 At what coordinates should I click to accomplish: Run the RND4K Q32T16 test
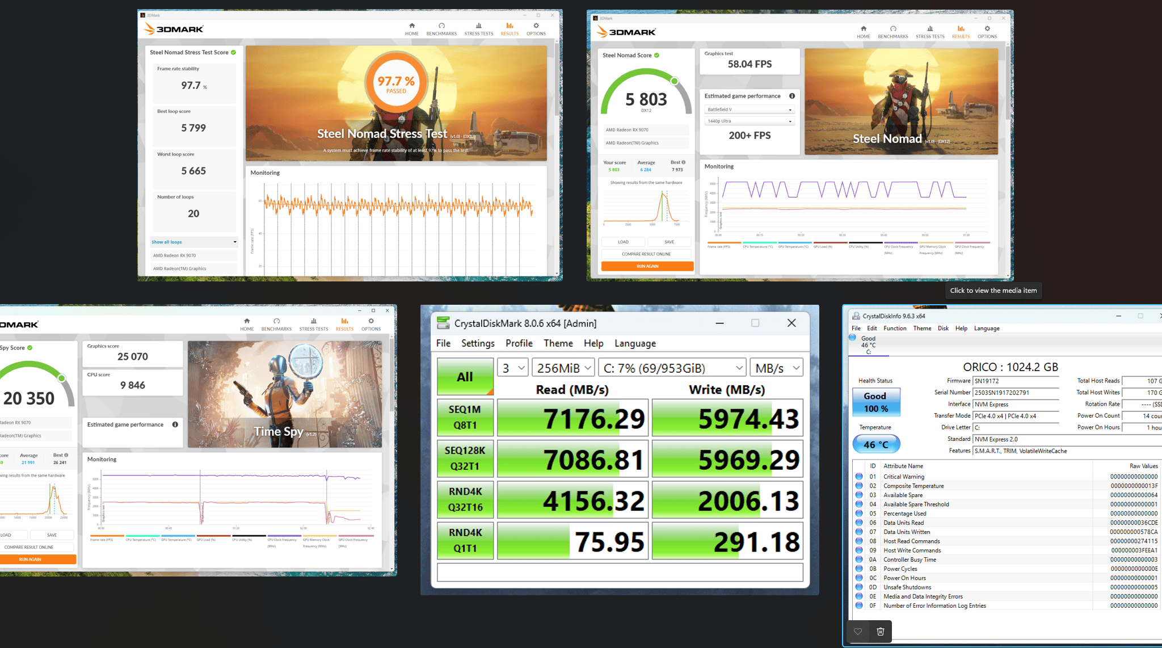pos(465,499)
